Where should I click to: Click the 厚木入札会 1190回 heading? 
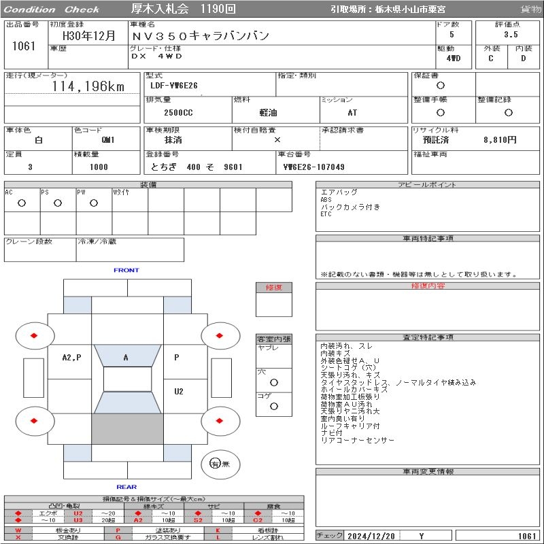click(183, 9)
